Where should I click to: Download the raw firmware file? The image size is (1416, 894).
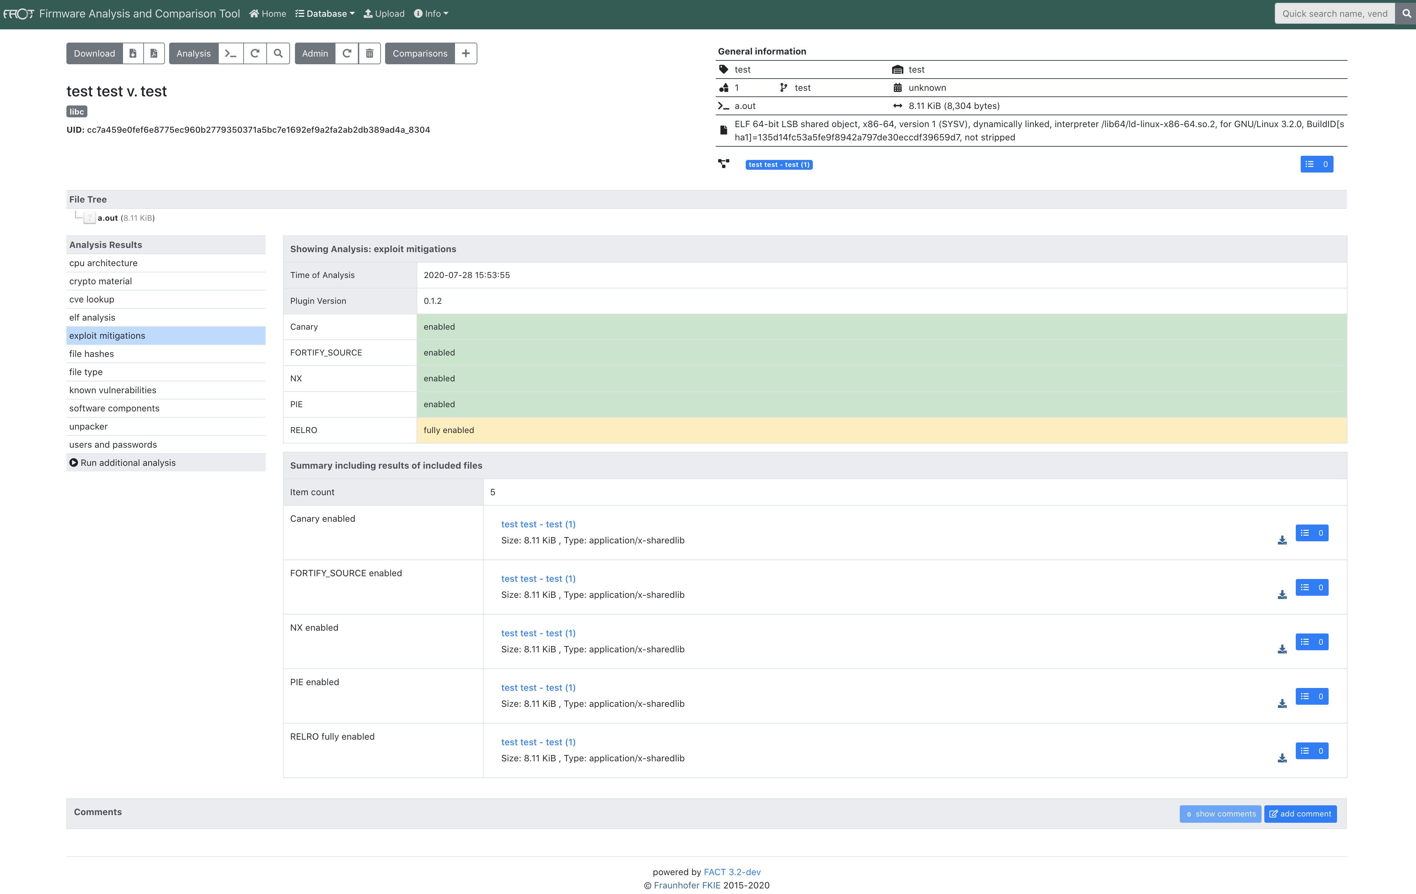tap(133, 53)
